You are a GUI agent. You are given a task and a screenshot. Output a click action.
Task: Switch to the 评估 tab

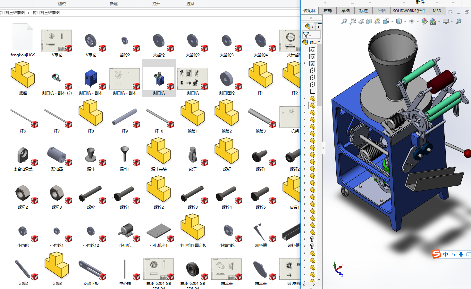tap(382, 11)
